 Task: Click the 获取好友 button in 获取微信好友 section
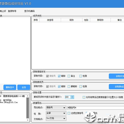[116, 76]
